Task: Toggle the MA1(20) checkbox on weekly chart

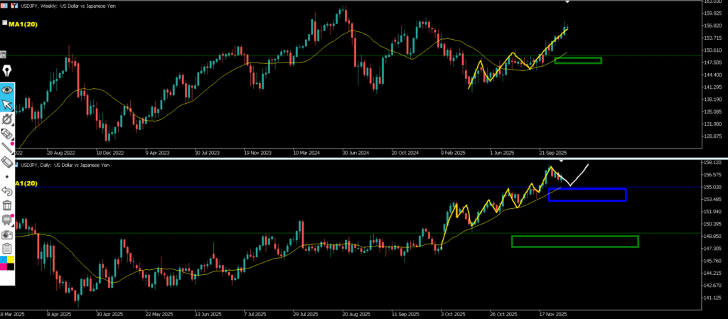Action: pos(5,23)
